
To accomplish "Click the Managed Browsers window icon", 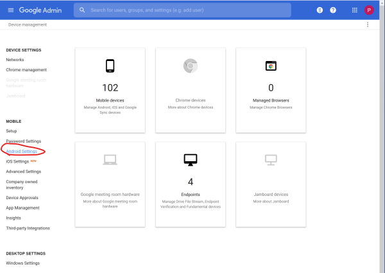I will (x=271, y=66).
